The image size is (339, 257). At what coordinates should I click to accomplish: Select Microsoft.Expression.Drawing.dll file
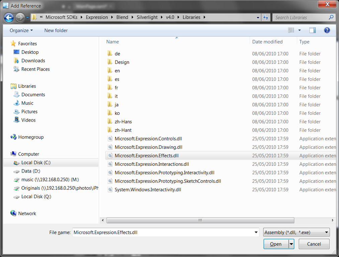[149, 147]
